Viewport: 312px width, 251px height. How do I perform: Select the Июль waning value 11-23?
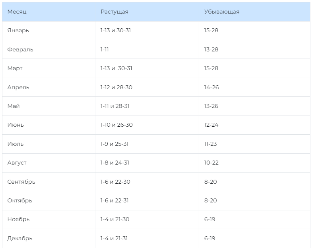tap(210, 144)
